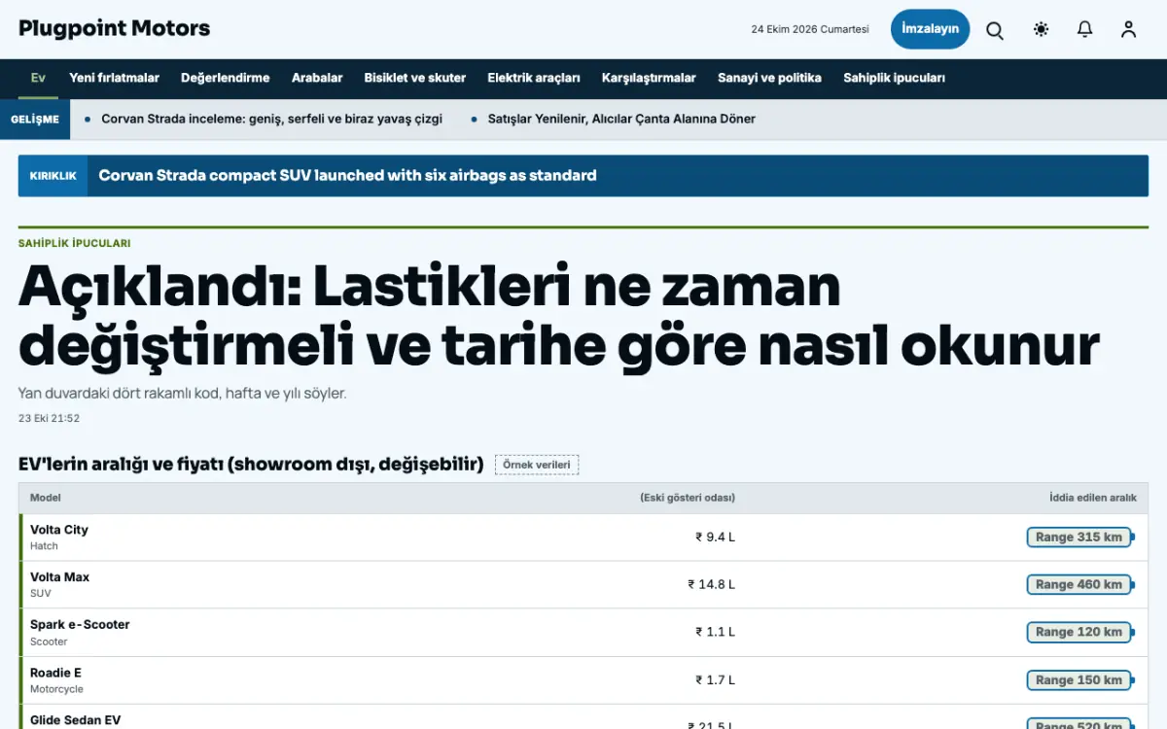The image size is (1167, 729).
Task: Click the SAHİPLİK İPUÇLARI category label
Action: 74,243
